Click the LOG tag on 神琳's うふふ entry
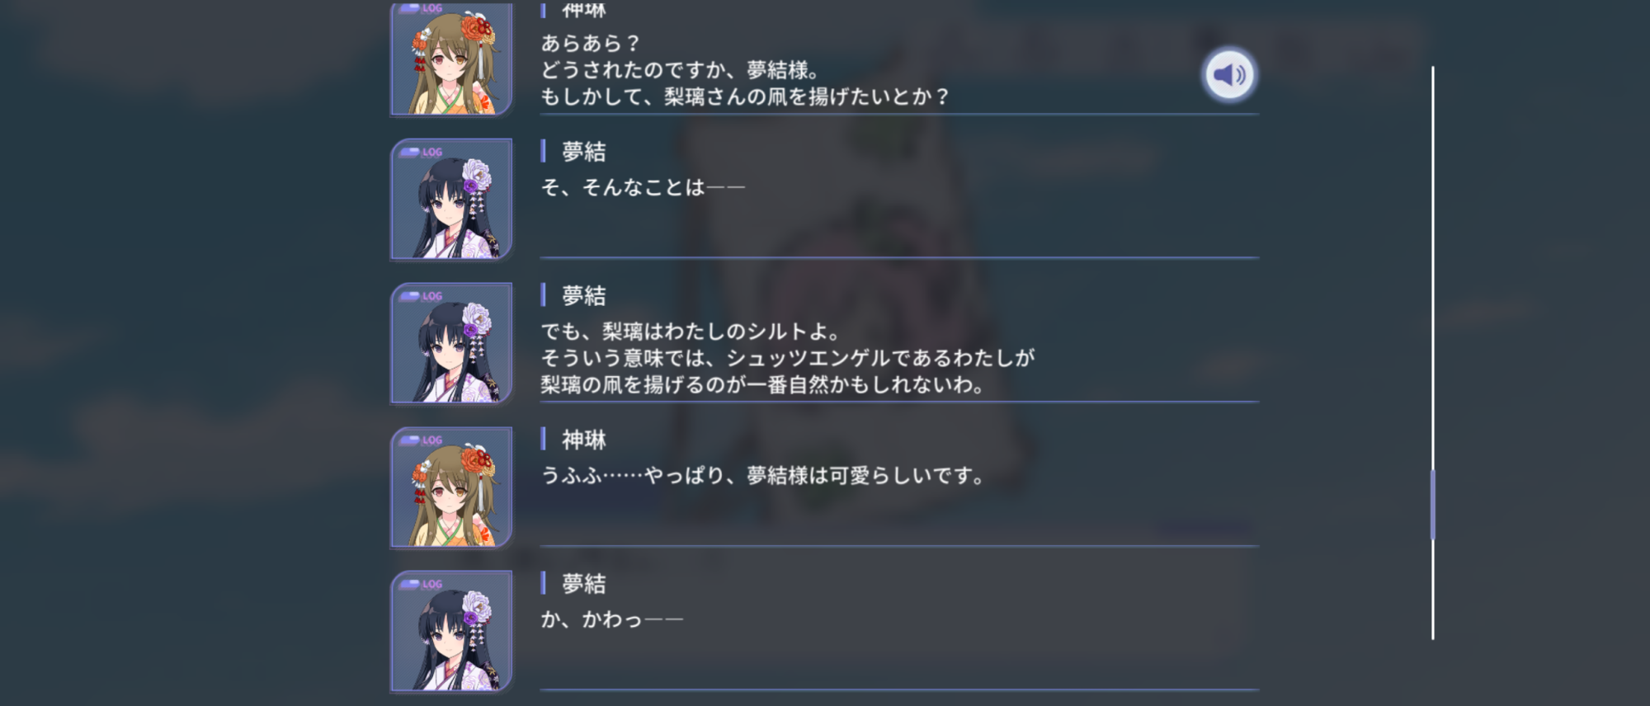This screenshot has height=706, width=1650. coord(421,440)
